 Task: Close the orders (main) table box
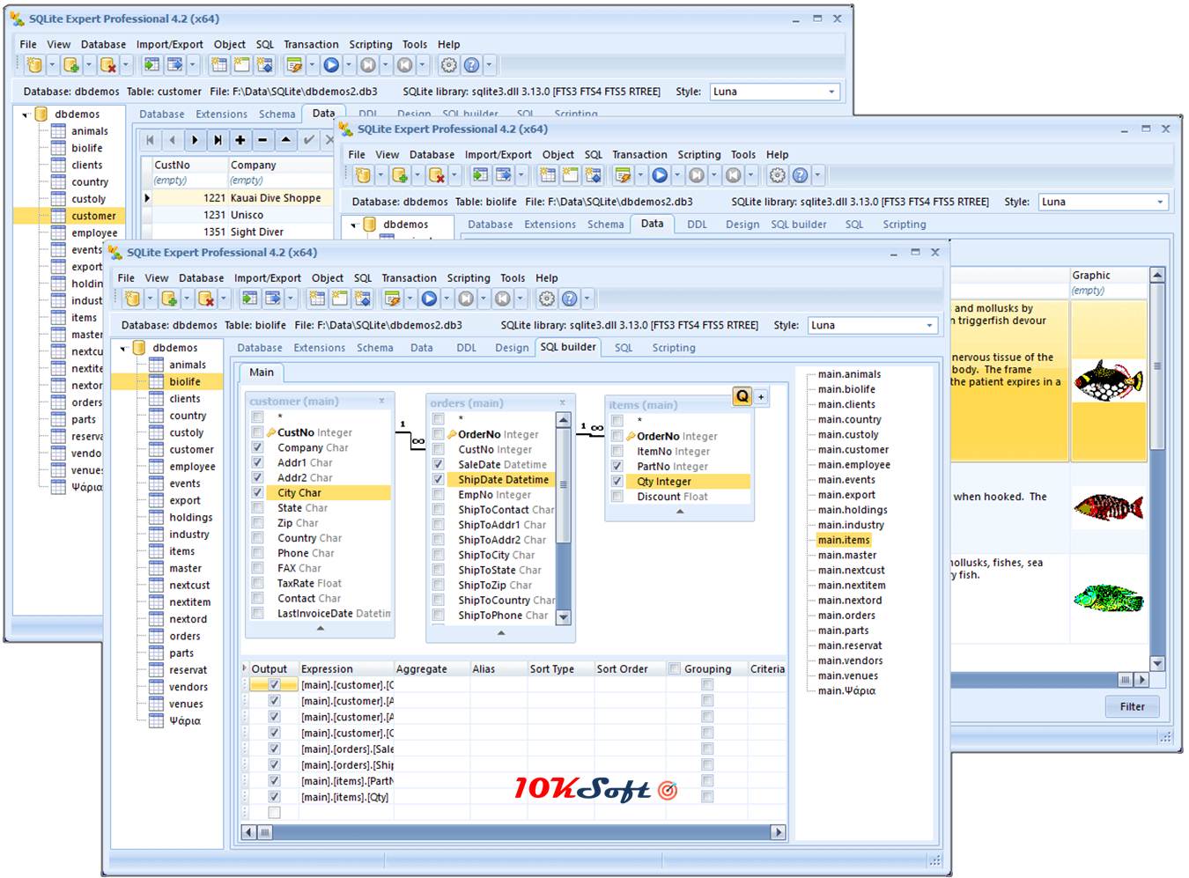point(562,402)
